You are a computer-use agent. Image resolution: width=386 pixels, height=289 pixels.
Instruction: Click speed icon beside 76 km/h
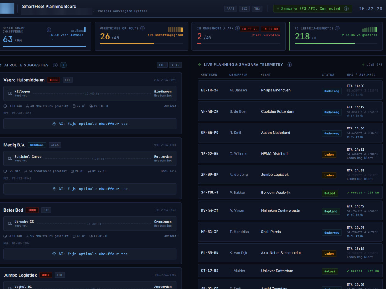[x=348, y=95]
